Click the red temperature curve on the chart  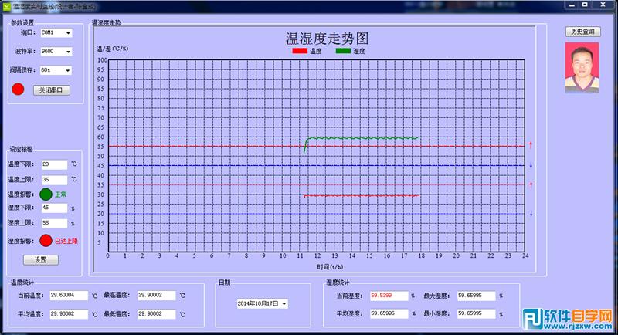click(x=362, y=195)
